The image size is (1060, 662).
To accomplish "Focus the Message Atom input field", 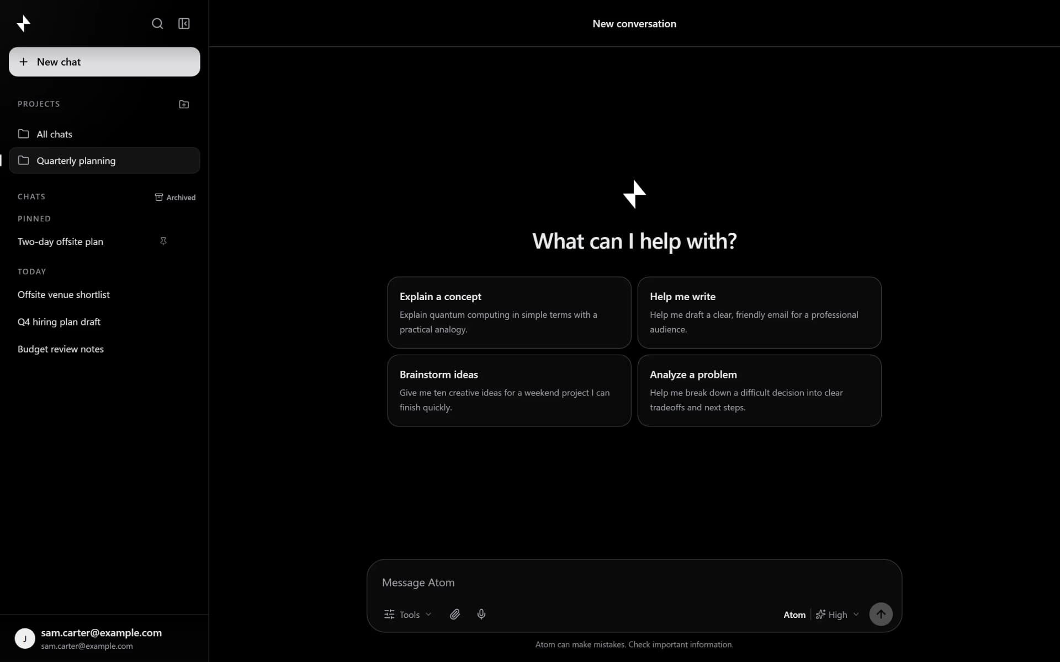I will tap(634, 583).
